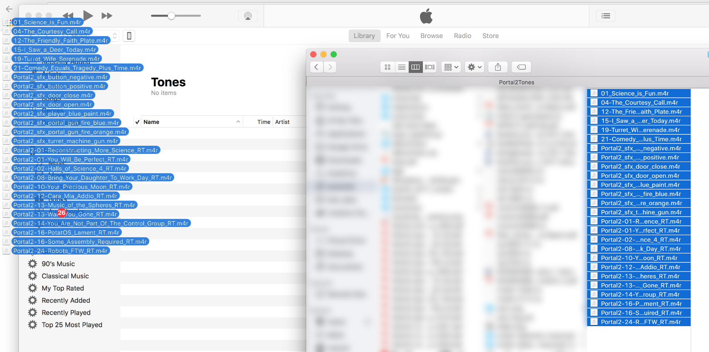The height and width of the screenshot is (352, 709).
Task: Select the iPhone device button in iTunes
Action: [129, 36]
